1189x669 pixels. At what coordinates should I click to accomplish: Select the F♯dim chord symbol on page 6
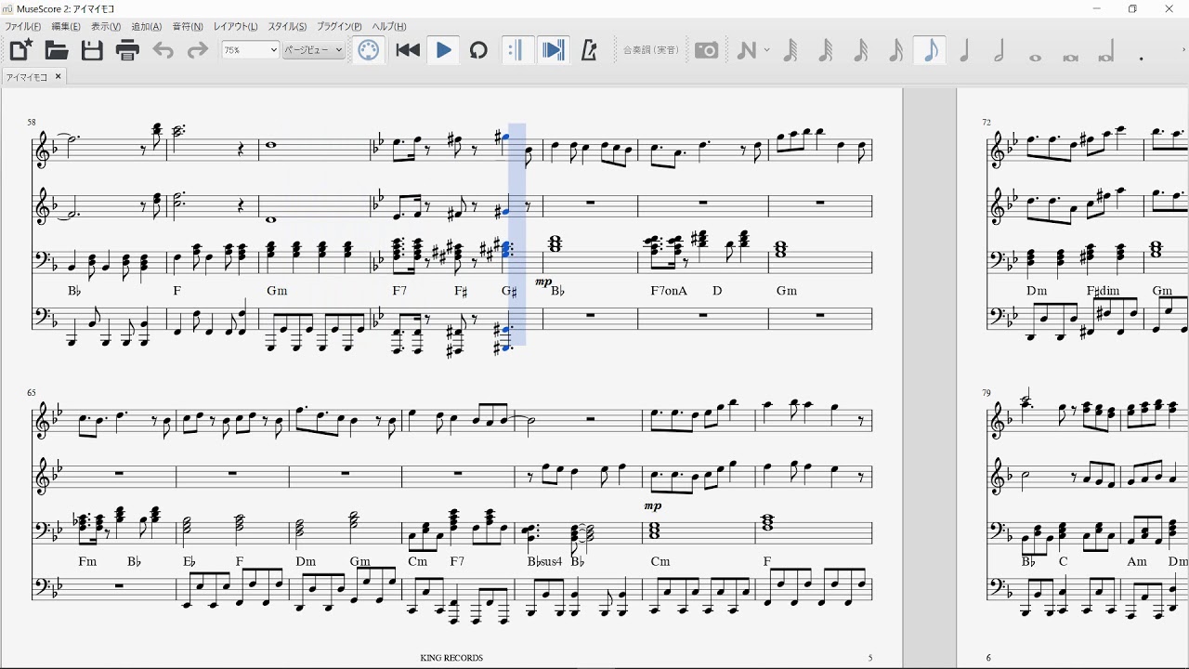click(1104, 291)
